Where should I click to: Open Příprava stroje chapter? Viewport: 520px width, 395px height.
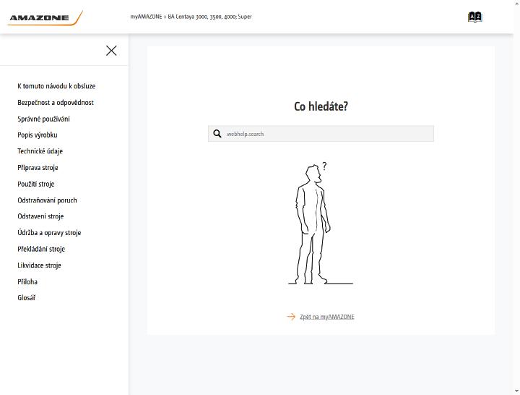tap(38, 167)
